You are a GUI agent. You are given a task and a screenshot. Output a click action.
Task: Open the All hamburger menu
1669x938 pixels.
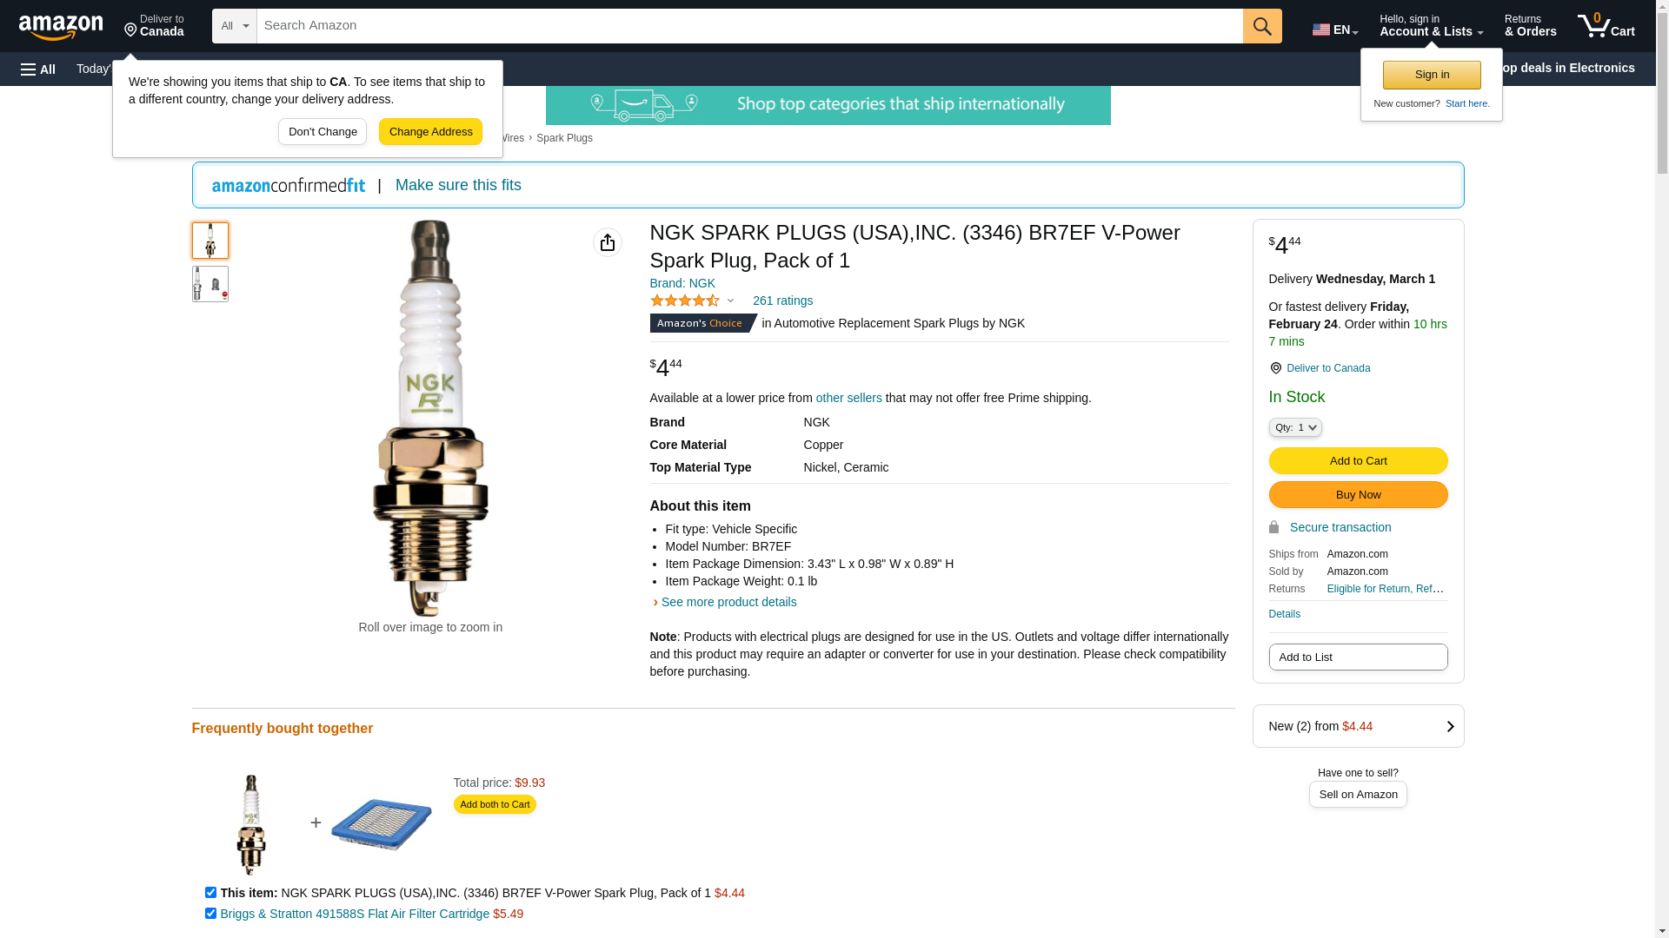point(38,69)
